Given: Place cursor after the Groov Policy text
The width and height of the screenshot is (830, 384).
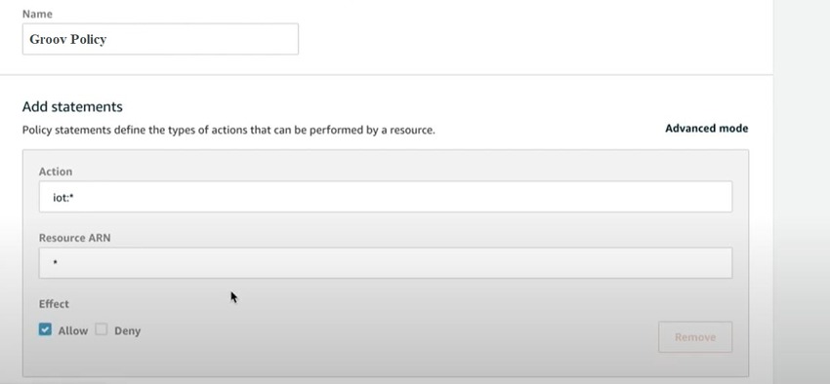Looking at the screenshot, I should [108, 40].
